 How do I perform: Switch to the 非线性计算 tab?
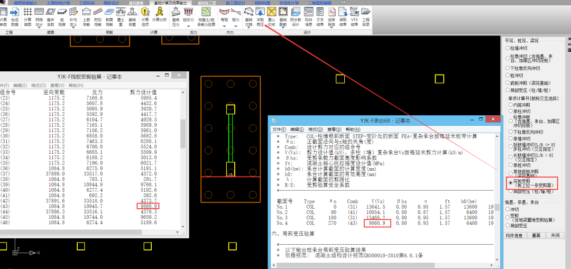pos(289,3)
